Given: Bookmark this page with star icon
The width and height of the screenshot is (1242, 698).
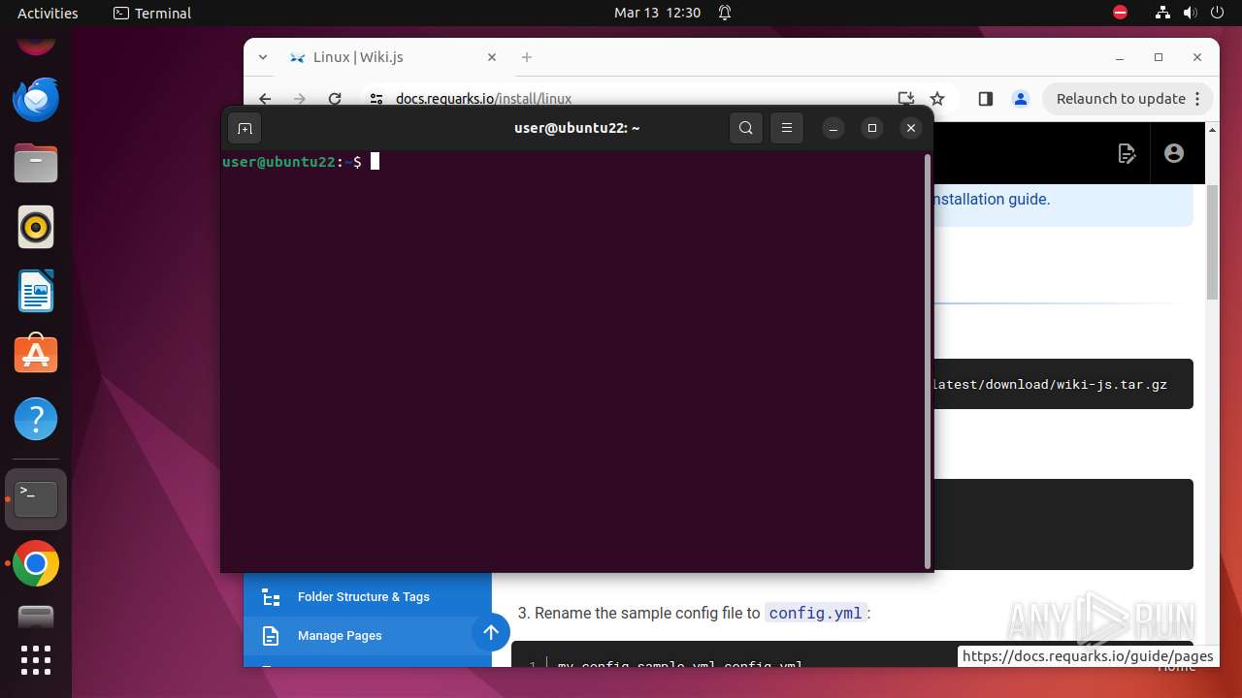Looking at the screenshot, I should pos(937,99).
